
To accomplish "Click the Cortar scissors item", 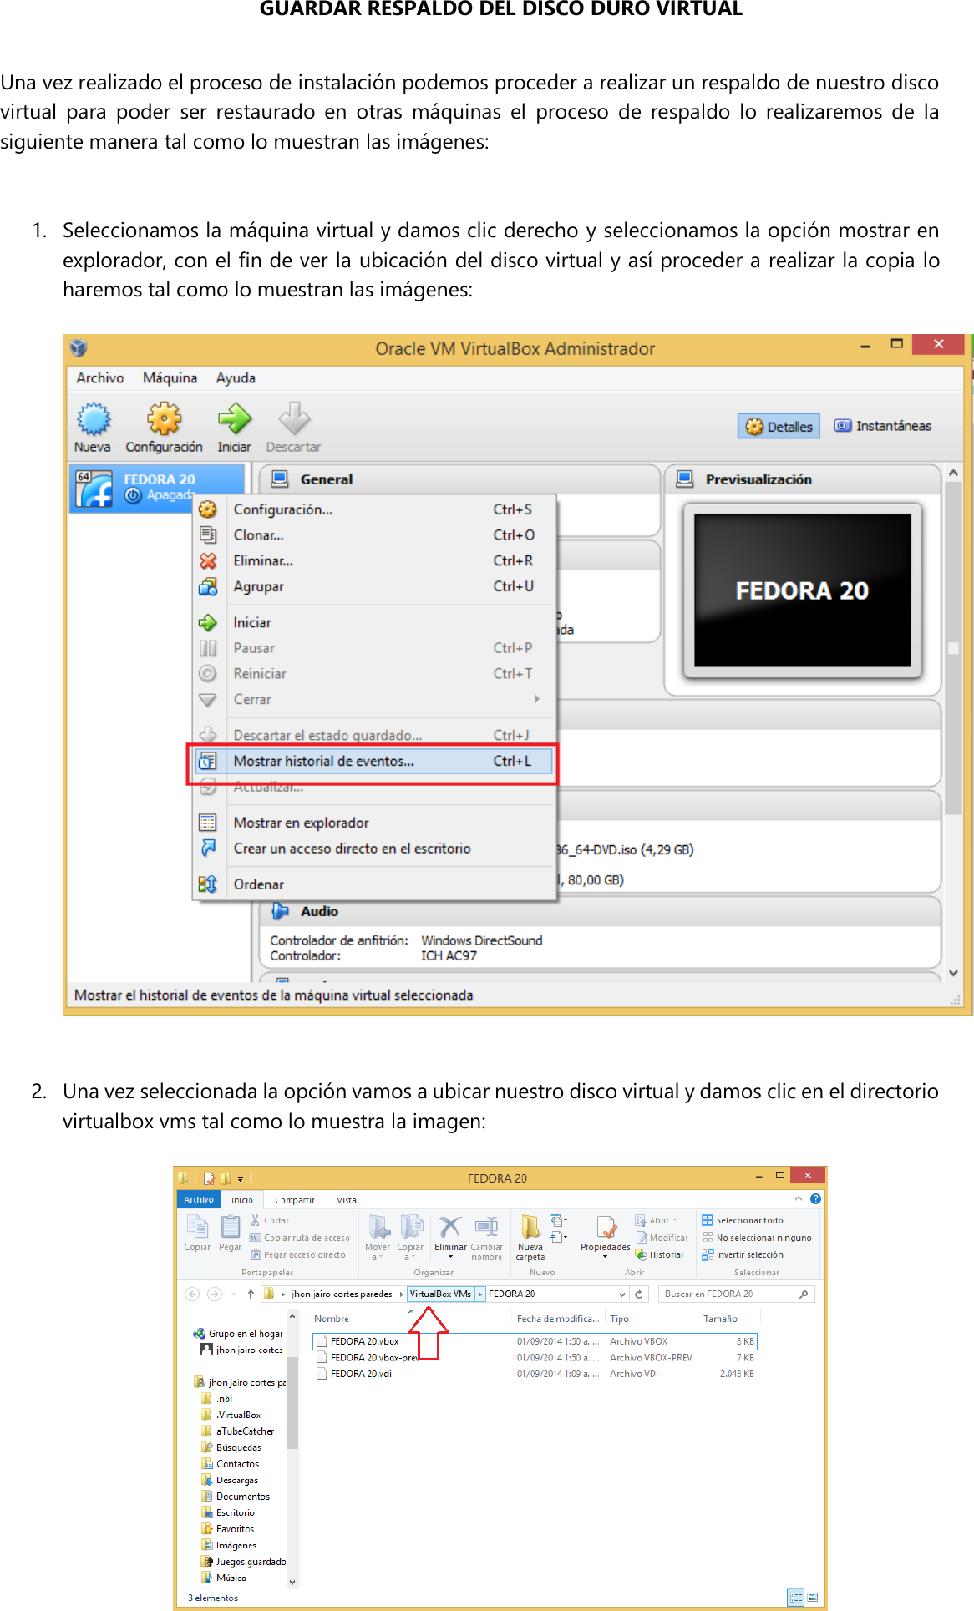I will [x=270, y=1221].
